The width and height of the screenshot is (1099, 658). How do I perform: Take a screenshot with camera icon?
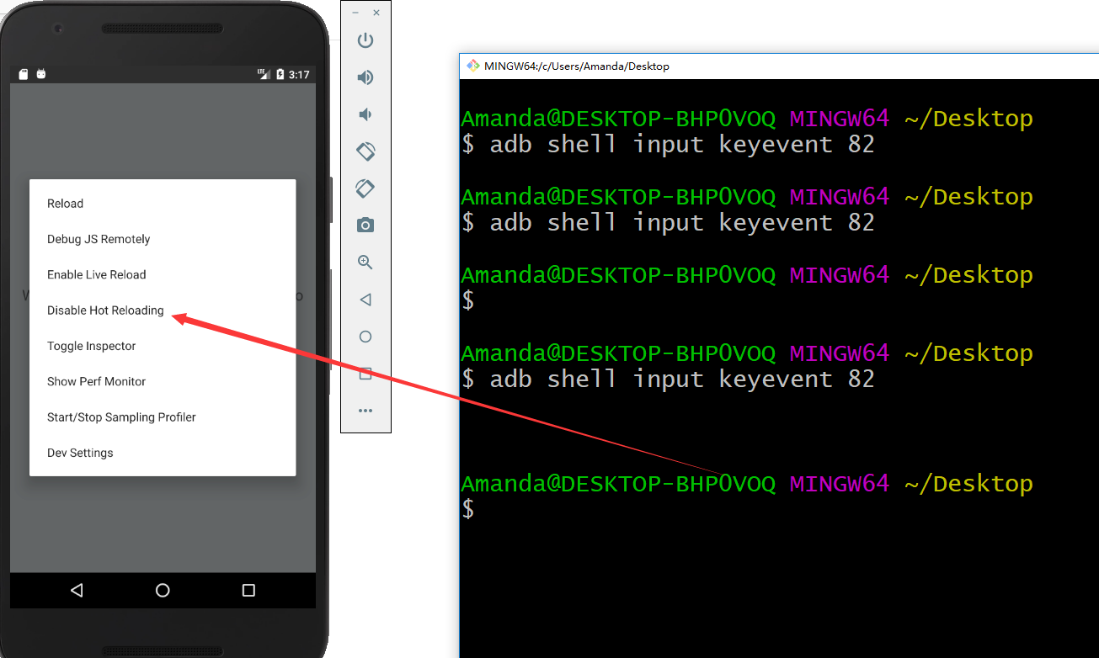pos(365,225)
